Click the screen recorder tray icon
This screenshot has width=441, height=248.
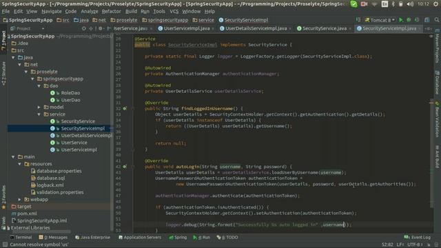(364, 4)
